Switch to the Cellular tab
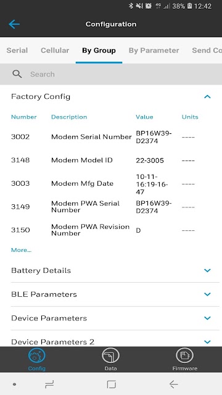Image resolution: width=222 pixels, height=395 pixels. [x=55, y=51]
